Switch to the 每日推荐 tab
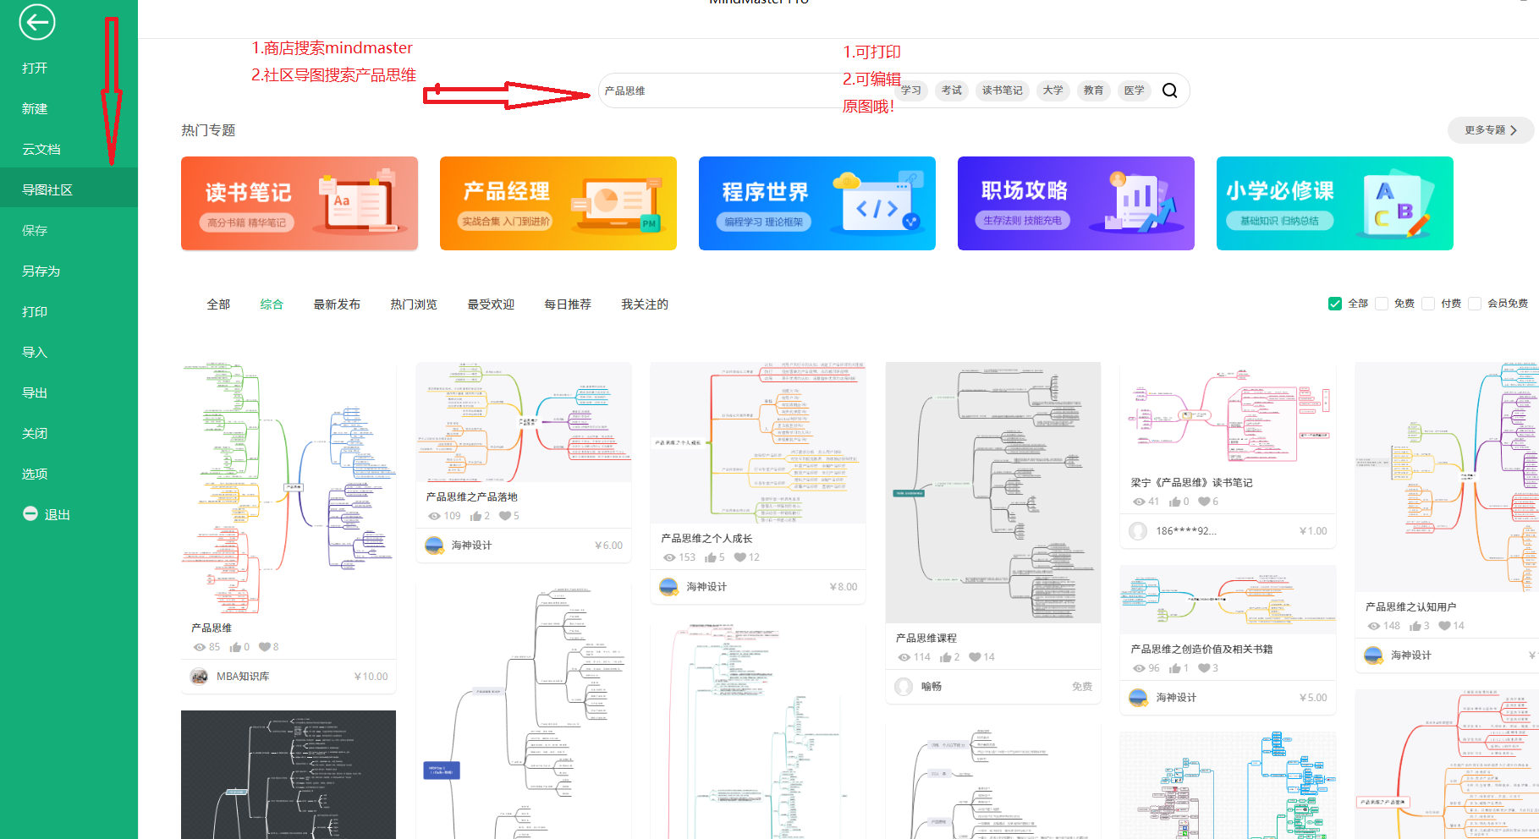1539x839 pixels. coord(568,304)
